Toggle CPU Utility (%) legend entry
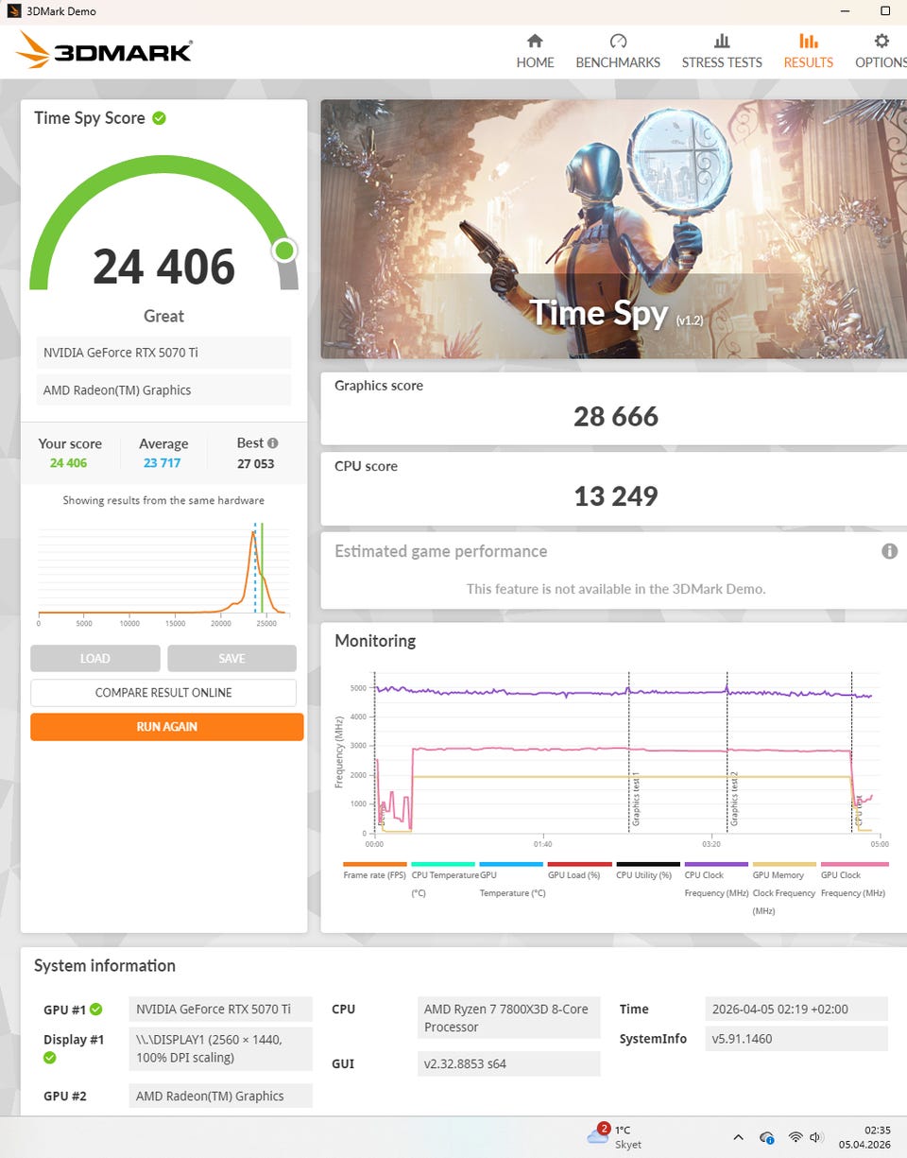Screen dimensions: 907x1158 click(648, 870)
